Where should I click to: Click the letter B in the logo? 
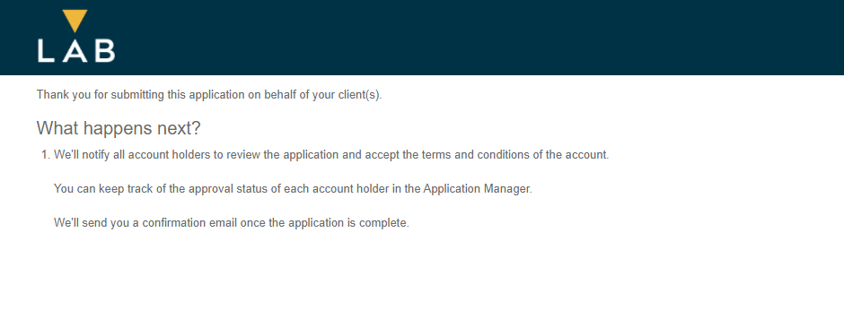[x=105, y=51]
